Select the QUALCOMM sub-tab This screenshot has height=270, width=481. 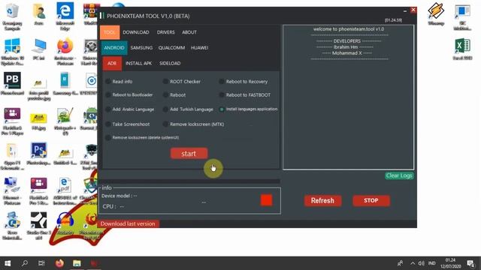pos(171,48)
